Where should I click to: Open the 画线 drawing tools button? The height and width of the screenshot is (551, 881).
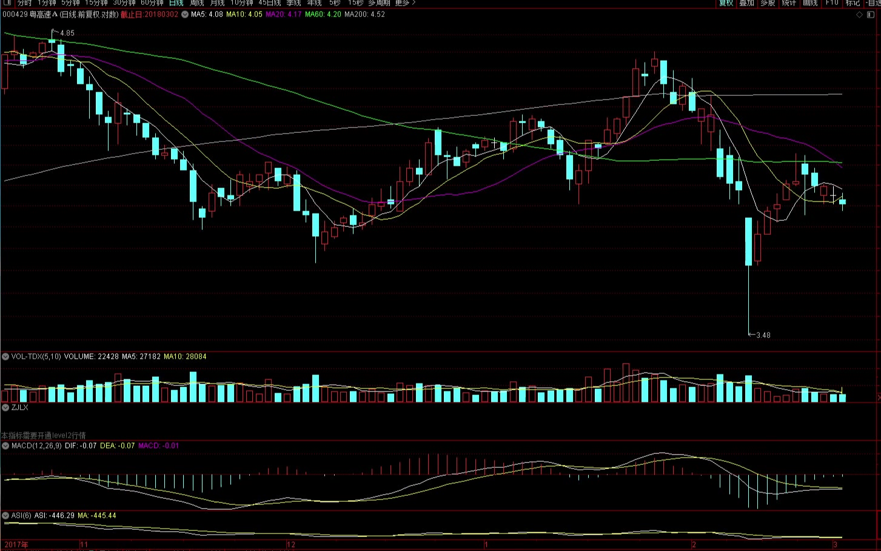coord(810,3)
